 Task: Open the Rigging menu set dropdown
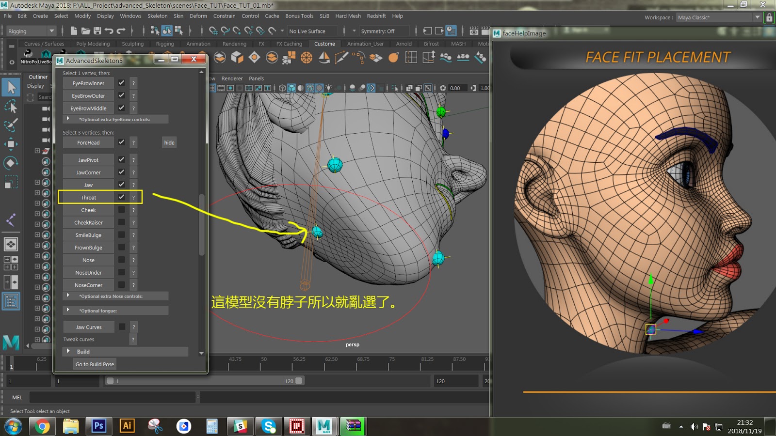coord(30,31)
